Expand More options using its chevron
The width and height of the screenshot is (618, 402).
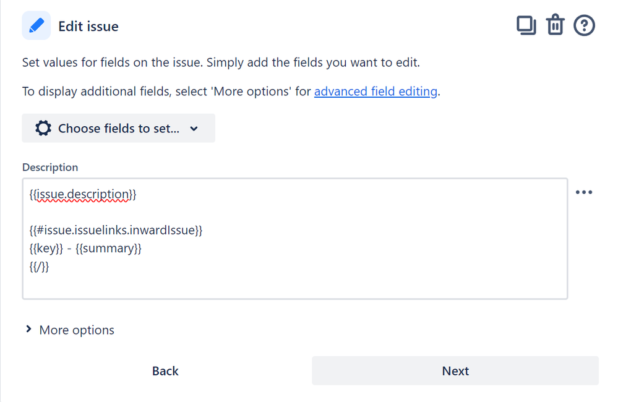click(28, 329)
